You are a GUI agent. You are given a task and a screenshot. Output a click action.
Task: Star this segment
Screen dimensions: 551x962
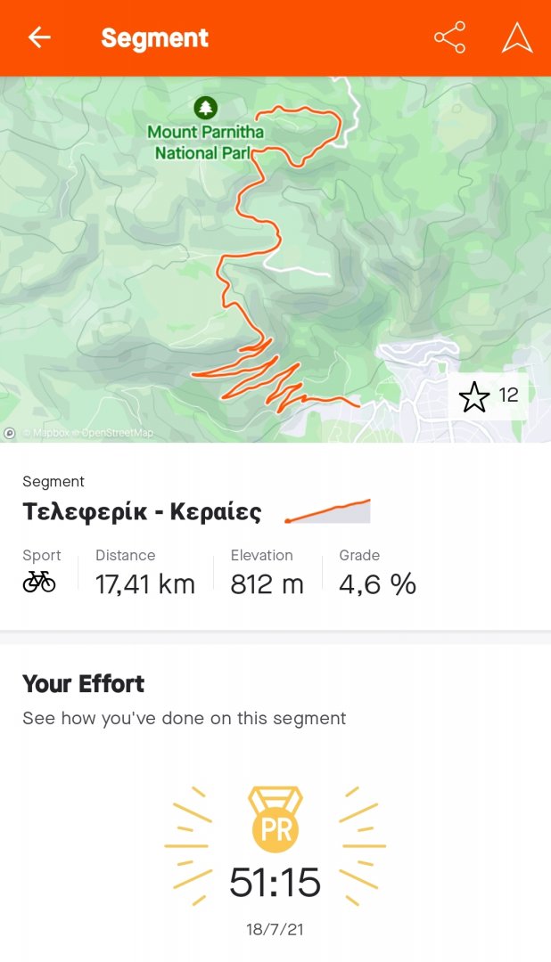tap(474, 396)
